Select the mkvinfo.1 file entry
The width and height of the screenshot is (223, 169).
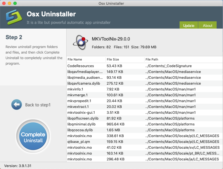(x=75, y=89)
